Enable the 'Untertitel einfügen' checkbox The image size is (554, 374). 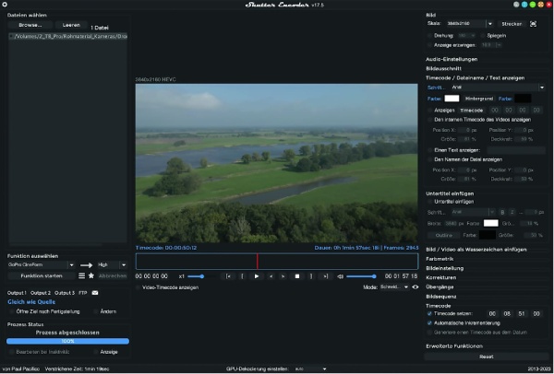pos(429,202)
